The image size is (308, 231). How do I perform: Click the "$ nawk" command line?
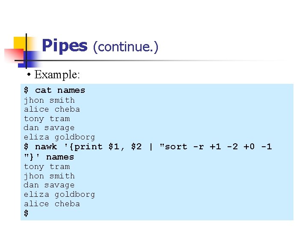pos(148,147)
